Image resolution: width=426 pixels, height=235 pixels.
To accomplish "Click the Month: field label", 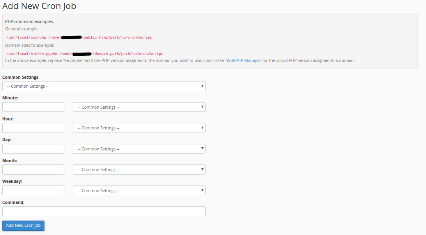I will tap(9, 161).
